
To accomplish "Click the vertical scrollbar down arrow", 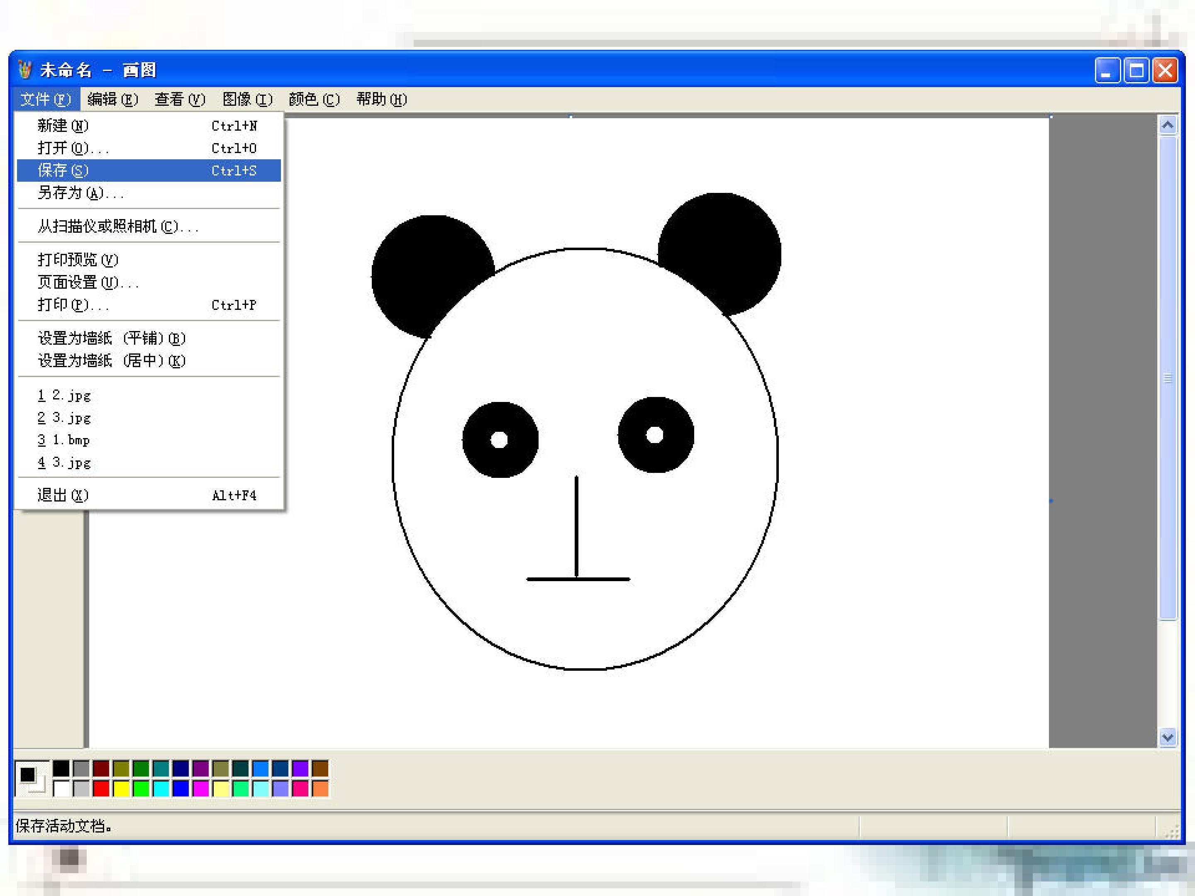I will [1168, 737].
